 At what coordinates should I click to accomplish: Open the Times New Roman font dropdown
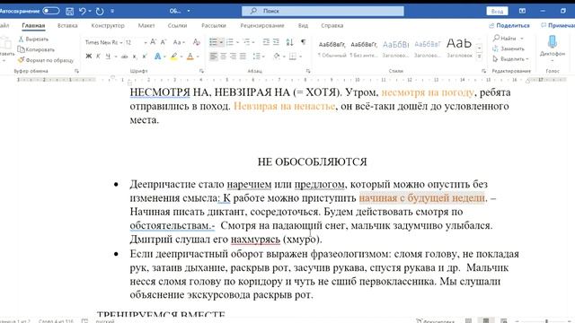pos(121,42)
